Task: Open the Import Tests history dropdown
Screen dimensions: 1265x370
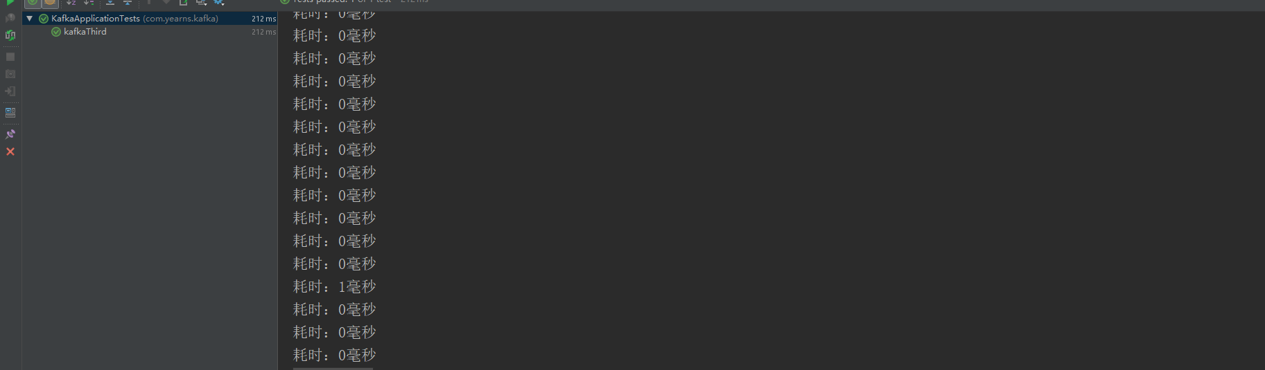Action: coord(202,3)
